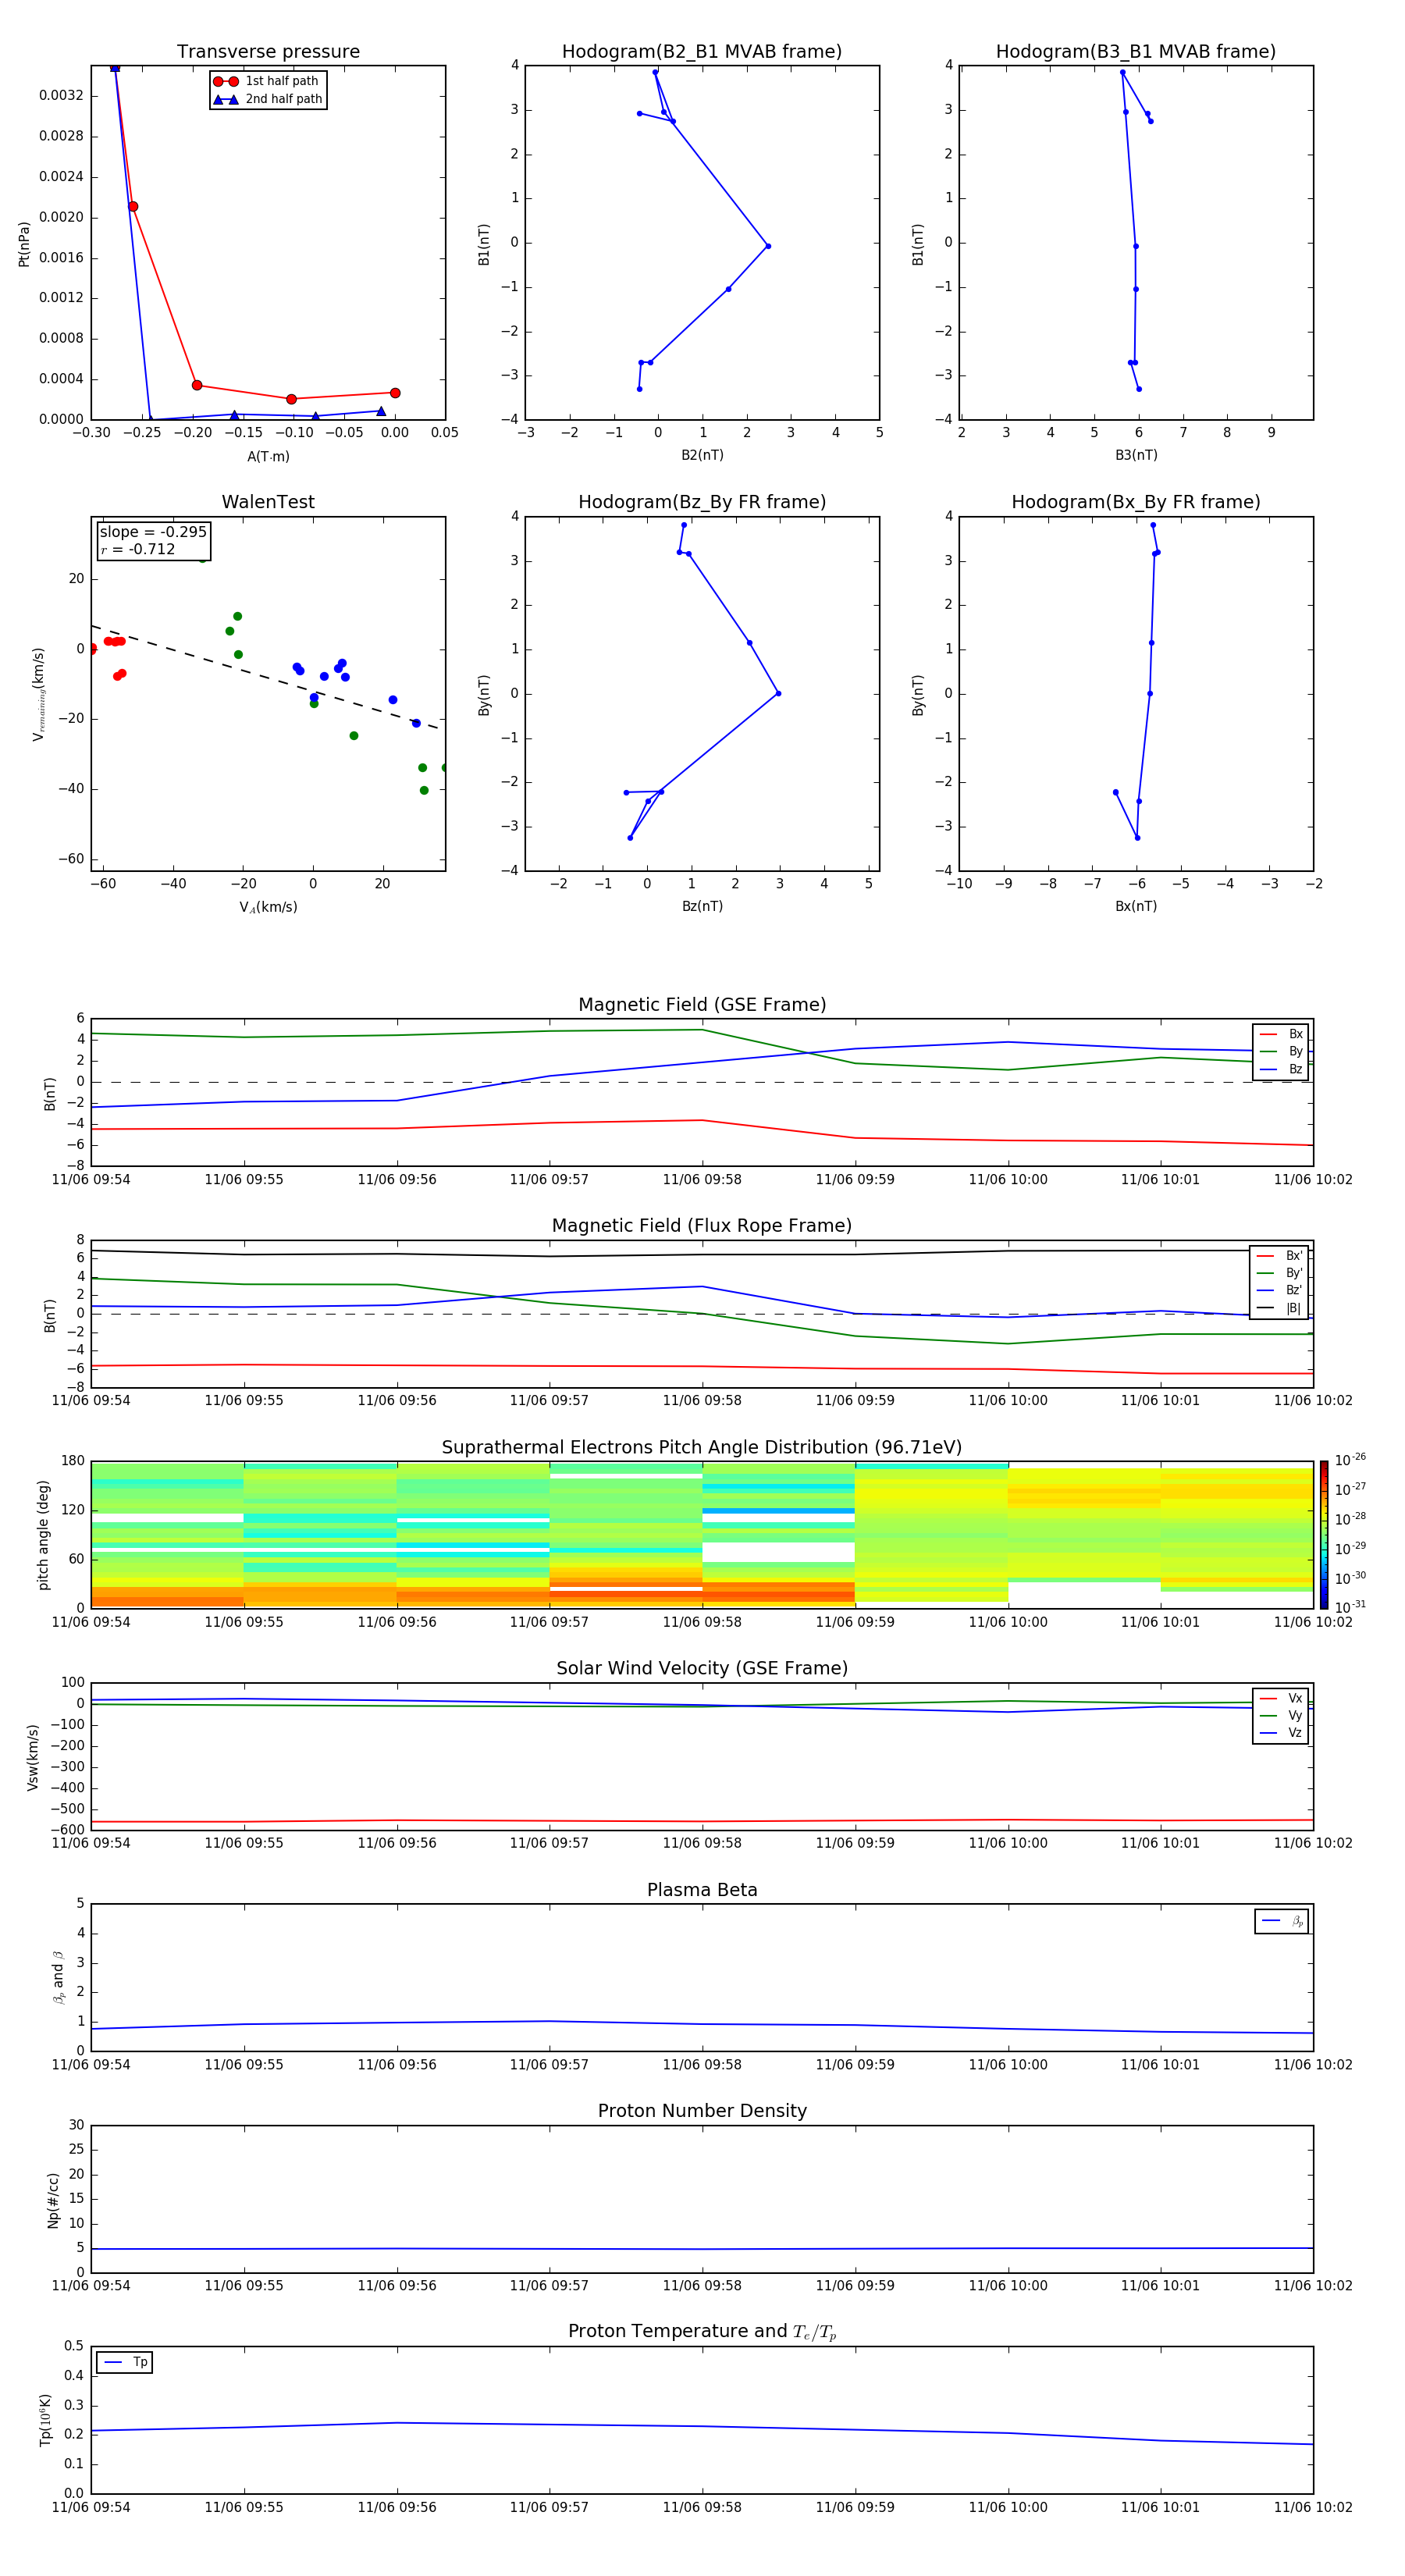Screen dimensions: 1405x2576
Task: Click the Proton Number Density title
Action: tap(702, 2111)
